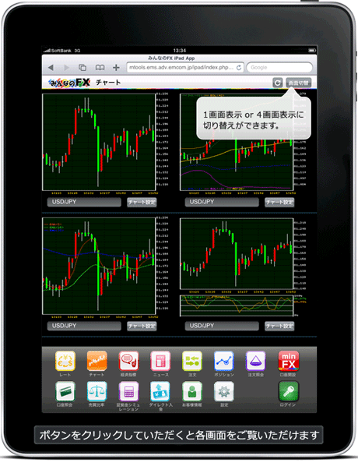Open the 証拠金シミュレーション calculator icon
The image size is (358, 466).
click(x=128, y=391)
